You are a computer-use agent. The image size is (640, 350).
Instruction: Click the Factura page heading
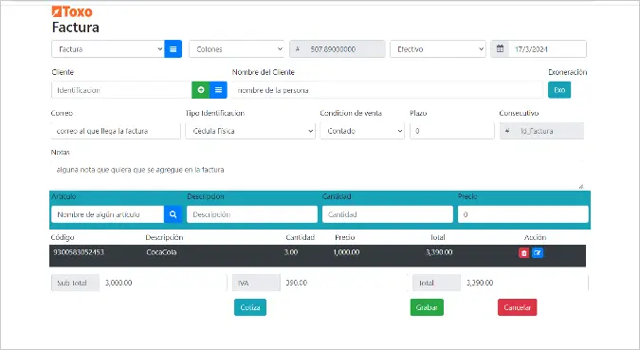pos(76,28)
